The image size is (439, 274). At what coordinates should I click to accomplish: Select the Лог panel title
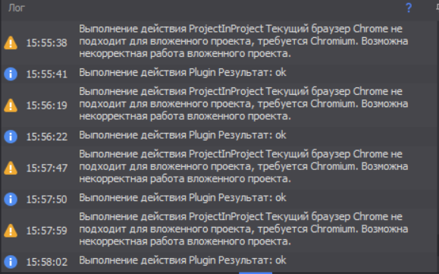pyautogui.click(x=17, y=8)
